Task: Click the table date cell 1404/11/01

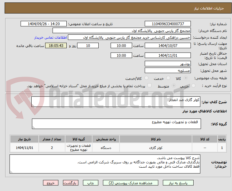Action: (x=24, y=148)
